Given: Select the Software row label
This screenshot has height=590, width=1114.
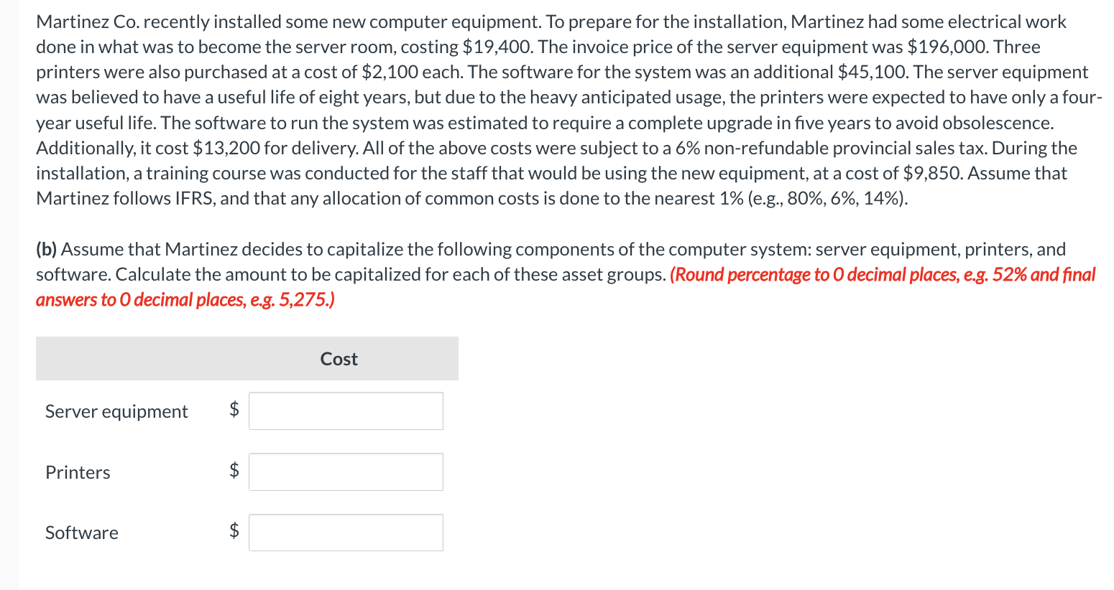Looking at the screenshot, I should [81, 533].
